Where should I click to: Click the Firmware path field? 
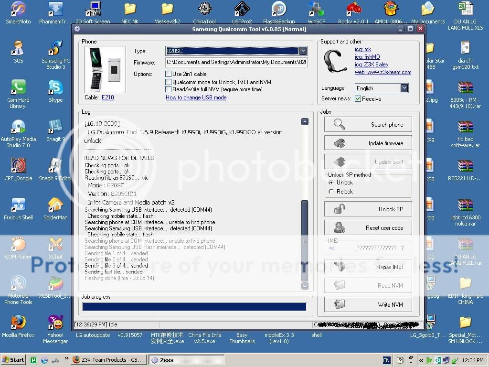(236, 62)
